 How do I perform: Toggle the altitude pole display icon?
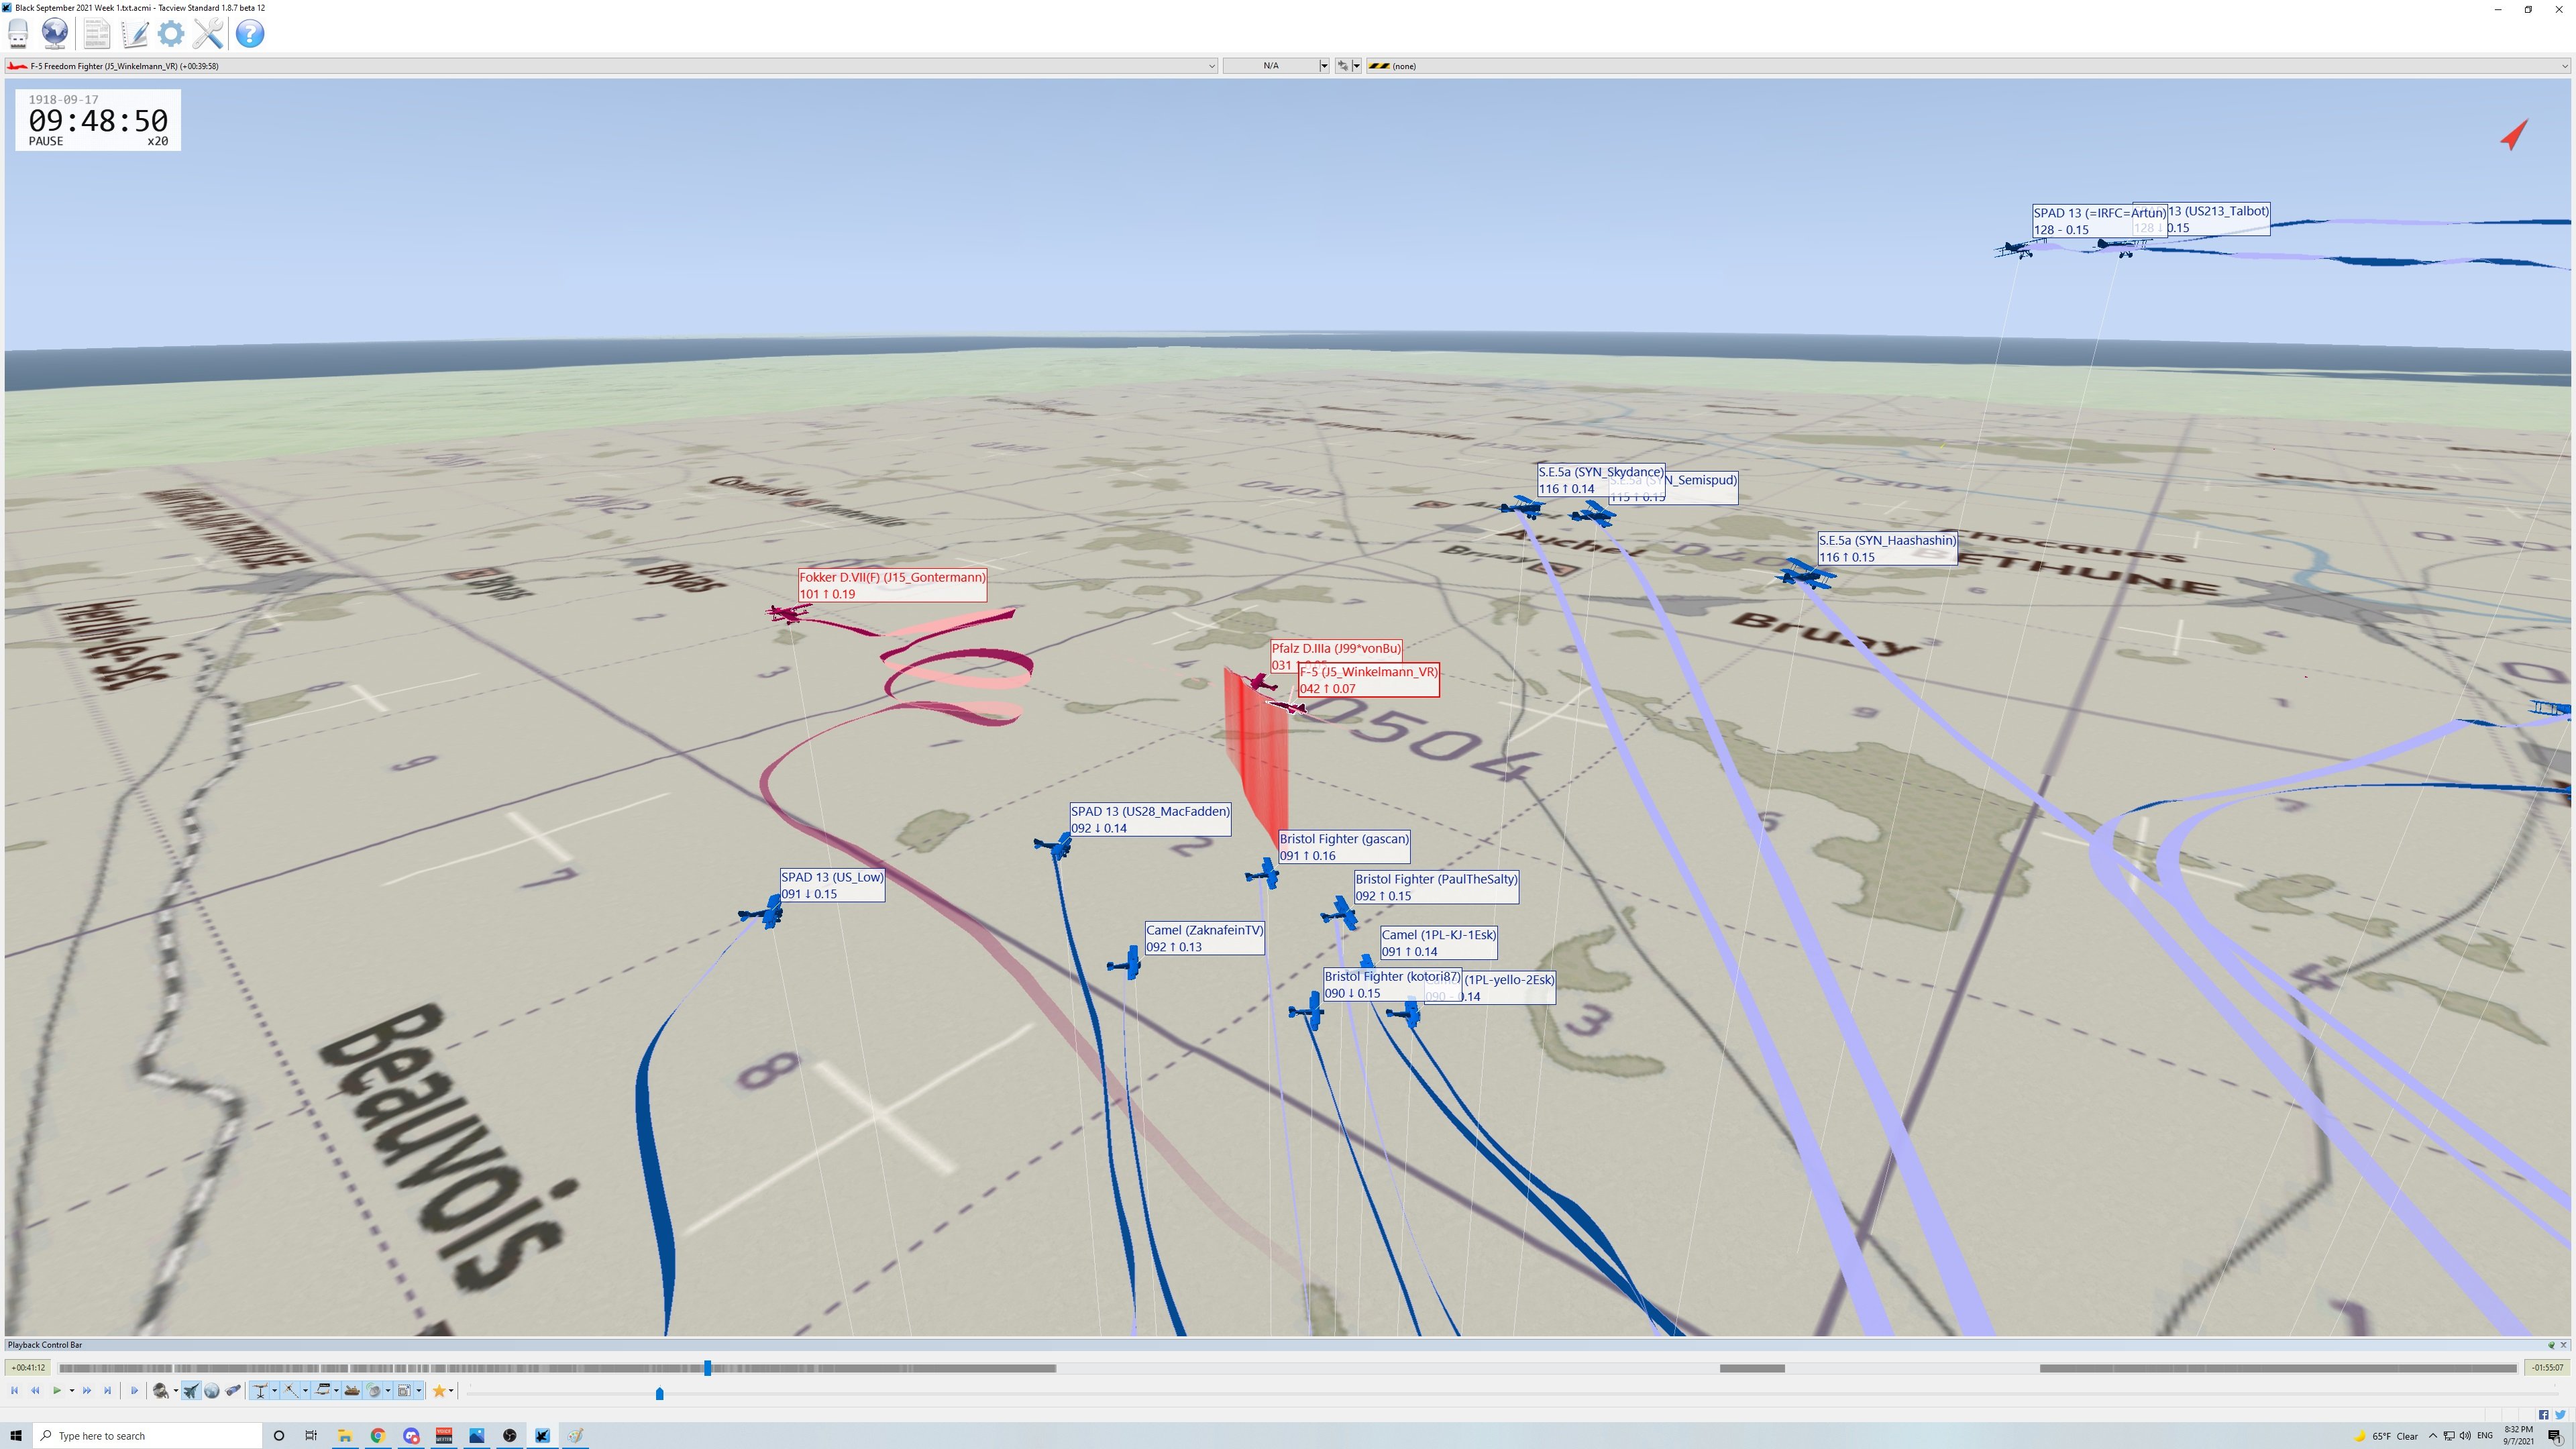coord(260,1390)
